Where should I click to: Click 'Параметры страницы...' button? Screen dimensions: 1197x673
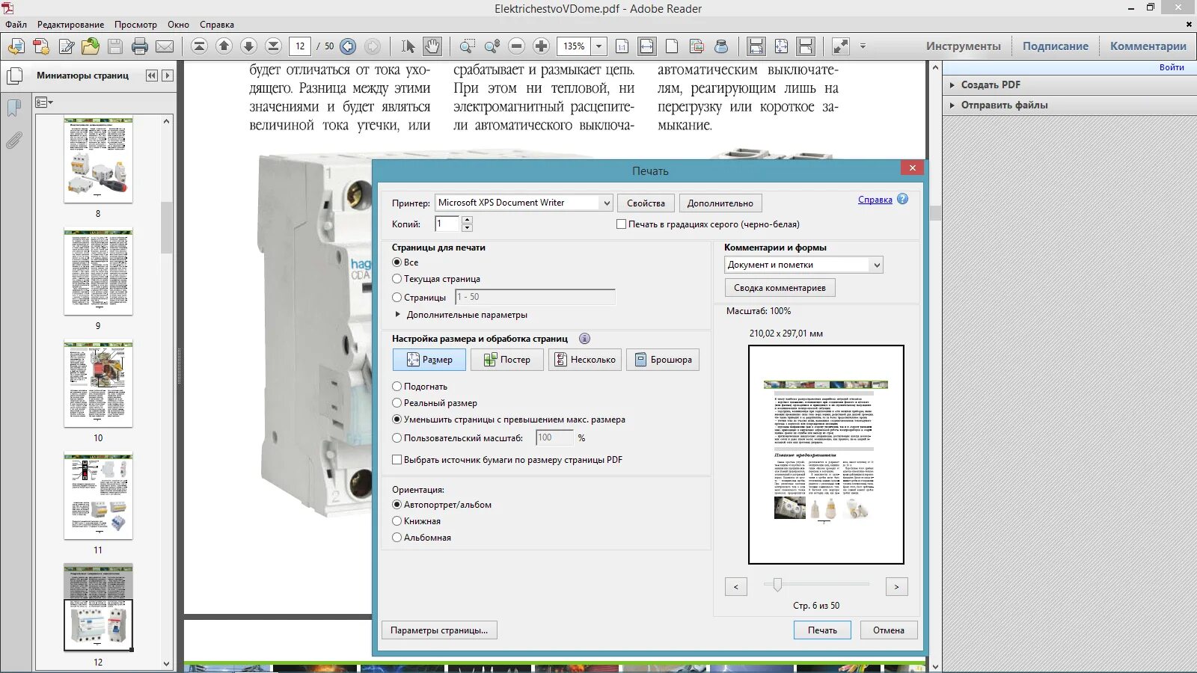[439, 630]
